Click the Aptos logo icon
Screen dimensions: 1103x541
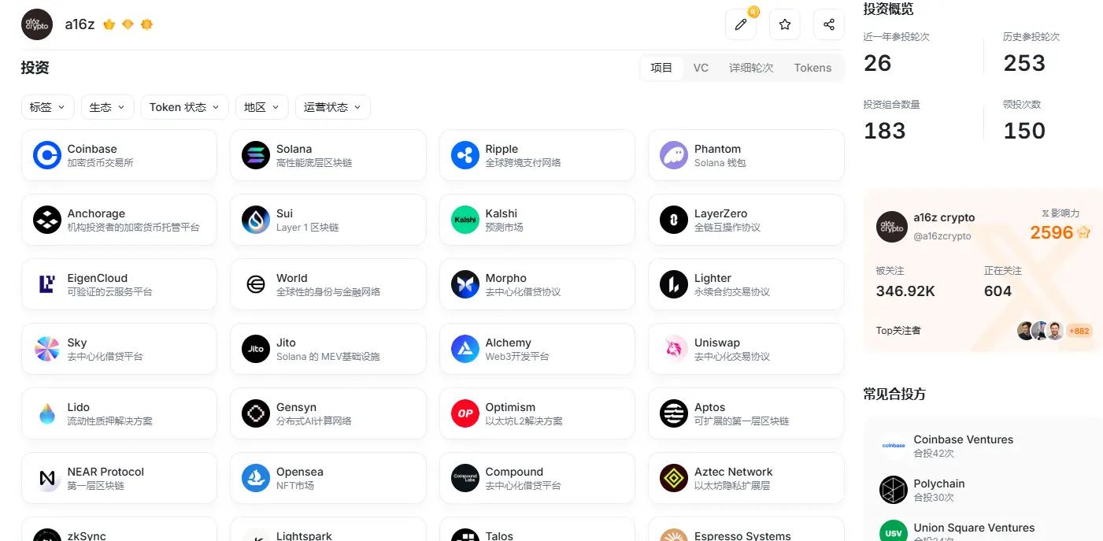click(x=674, y=413)
